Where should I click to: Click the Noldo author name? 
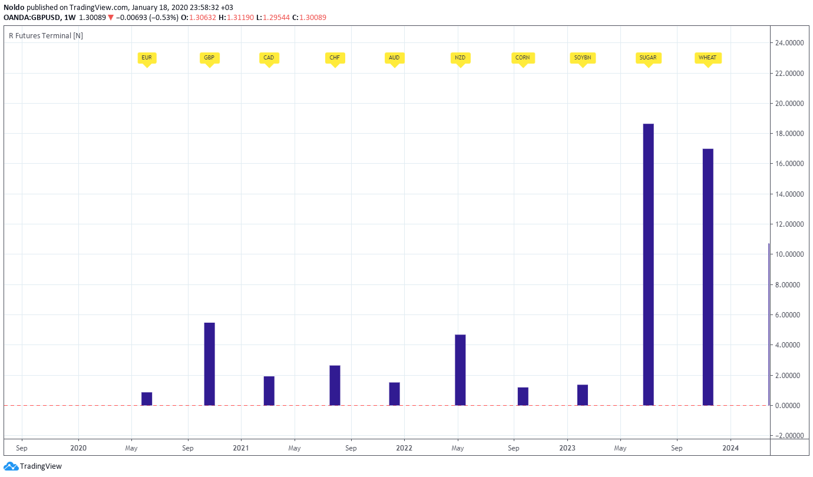(x=14, y=7)
